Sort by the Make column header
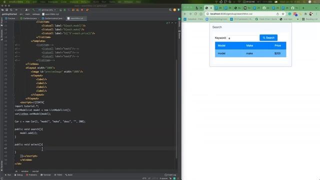 coord(249,45)
